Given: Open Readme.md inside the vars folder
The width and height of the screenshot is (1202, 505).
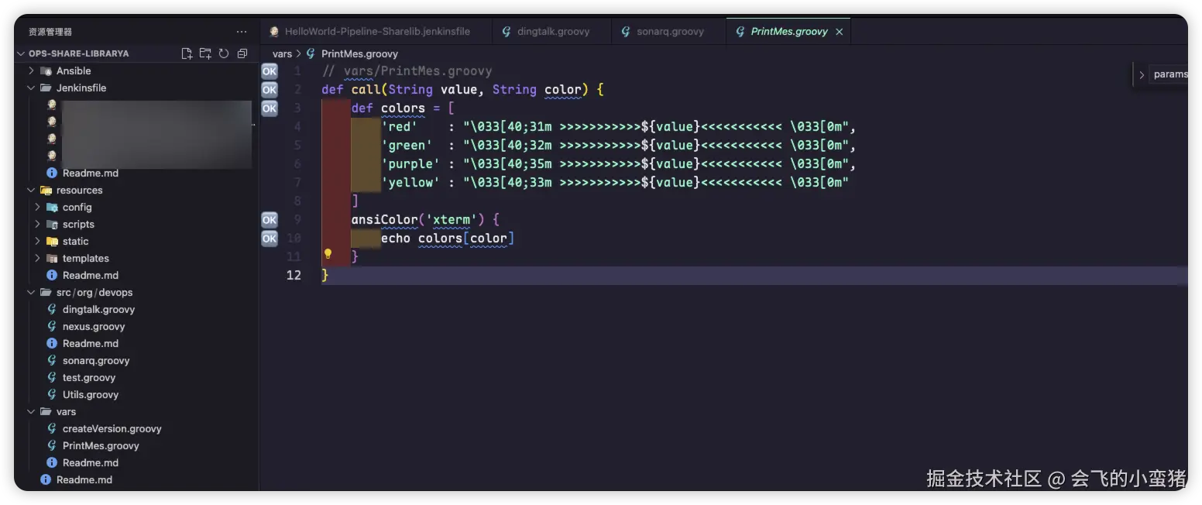Looking at the screenshot, I should [x=91, y=462].
